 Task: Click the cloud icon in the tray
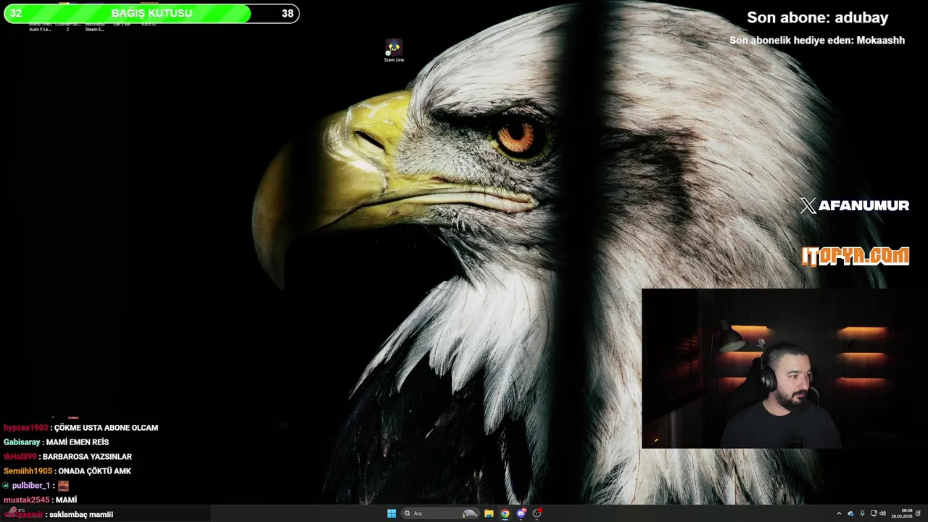click(x=851, y=513)
